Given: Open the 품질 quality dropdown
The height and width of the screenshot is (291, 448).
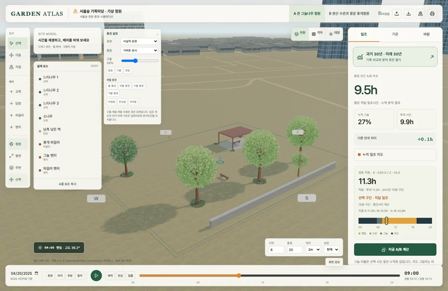Looking at the screenshot, I should (x=139, y=50).
